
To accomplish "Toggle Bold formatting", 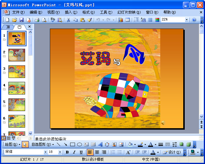I will pyautogui.click(x=67, y=152).
